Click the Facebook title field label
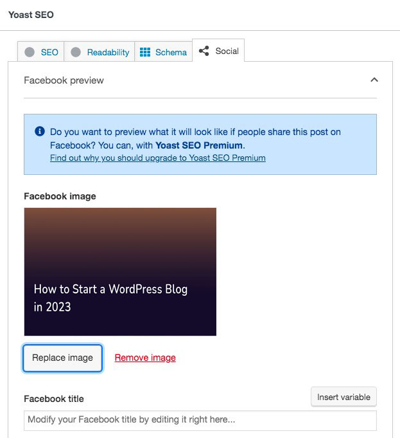This screenshot has width=400, height=438. coord(54,399)
